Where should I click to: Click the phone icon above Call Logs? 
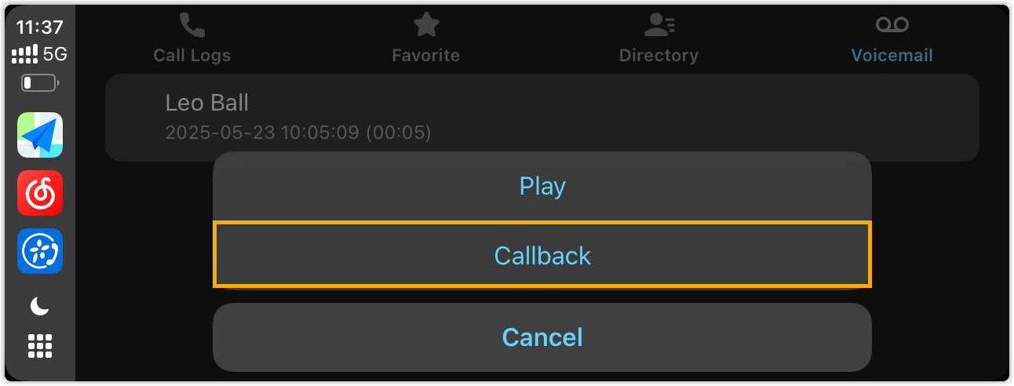coord(191,25)
